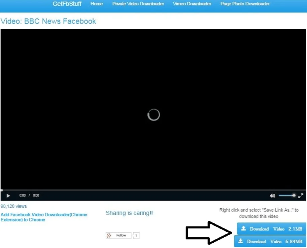Image resolution: width=307 pixels, height=248 pixels.
Task: Navigate to Vimeo Downloader
Action: [192, 4]
